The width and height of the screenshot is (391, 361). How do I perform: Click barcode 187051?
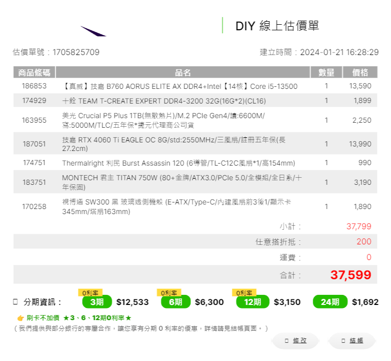point(34,144)
